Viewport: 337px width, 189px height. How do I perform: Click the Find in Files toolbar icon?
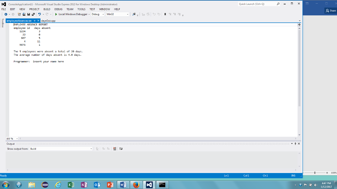[133, 14]
